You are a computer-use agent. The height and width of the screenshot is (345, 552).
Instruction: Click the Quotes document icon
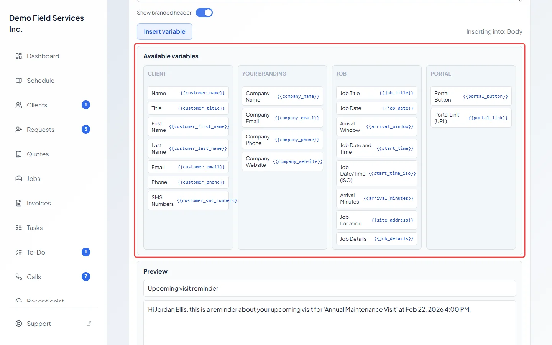coord(19,154)
